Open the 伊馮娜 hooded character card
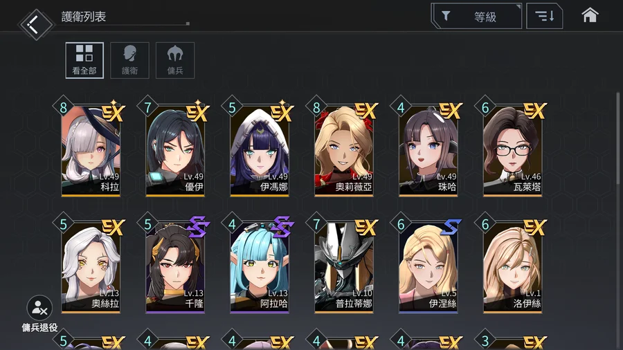This screenshot has width=623, height=350. pos(260,151)
